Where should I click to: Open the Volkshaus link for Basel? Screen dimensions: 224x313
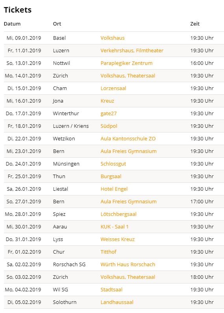112,38
